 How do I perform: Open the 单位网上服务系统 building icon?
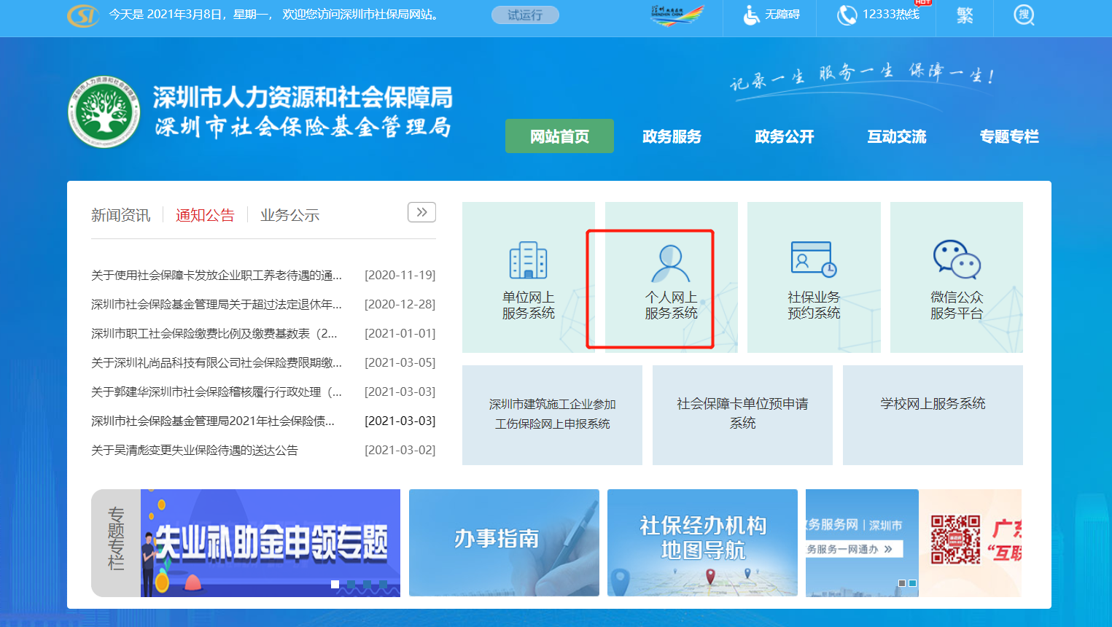[528, 260]
